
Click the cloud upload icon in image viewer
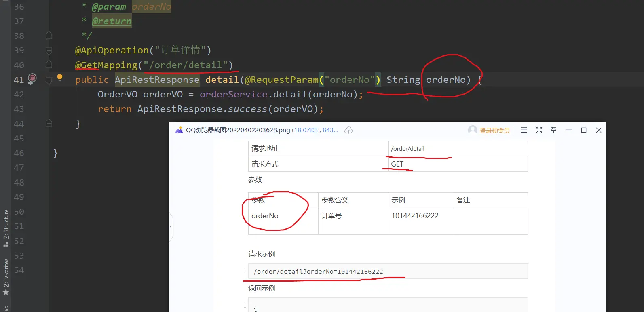point(348,130)
